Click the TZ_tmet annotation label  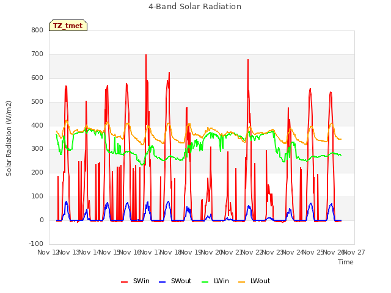pyautogui.click(x=68, y=26)
